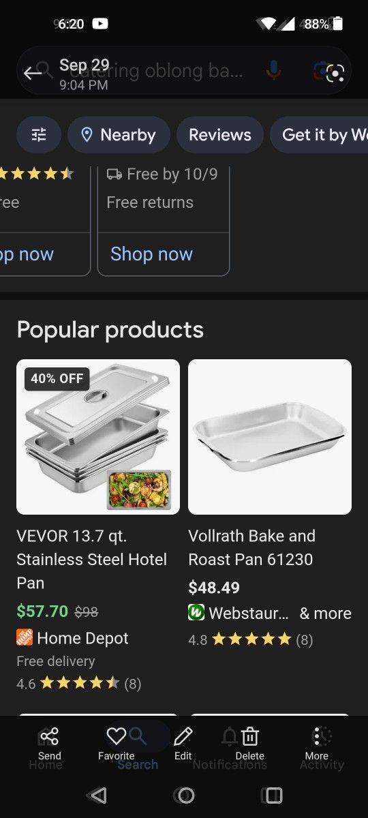The width and height of the screenshot is (368, 818).
Task: Toggle the Nearby filter chip
Action: 119,135
